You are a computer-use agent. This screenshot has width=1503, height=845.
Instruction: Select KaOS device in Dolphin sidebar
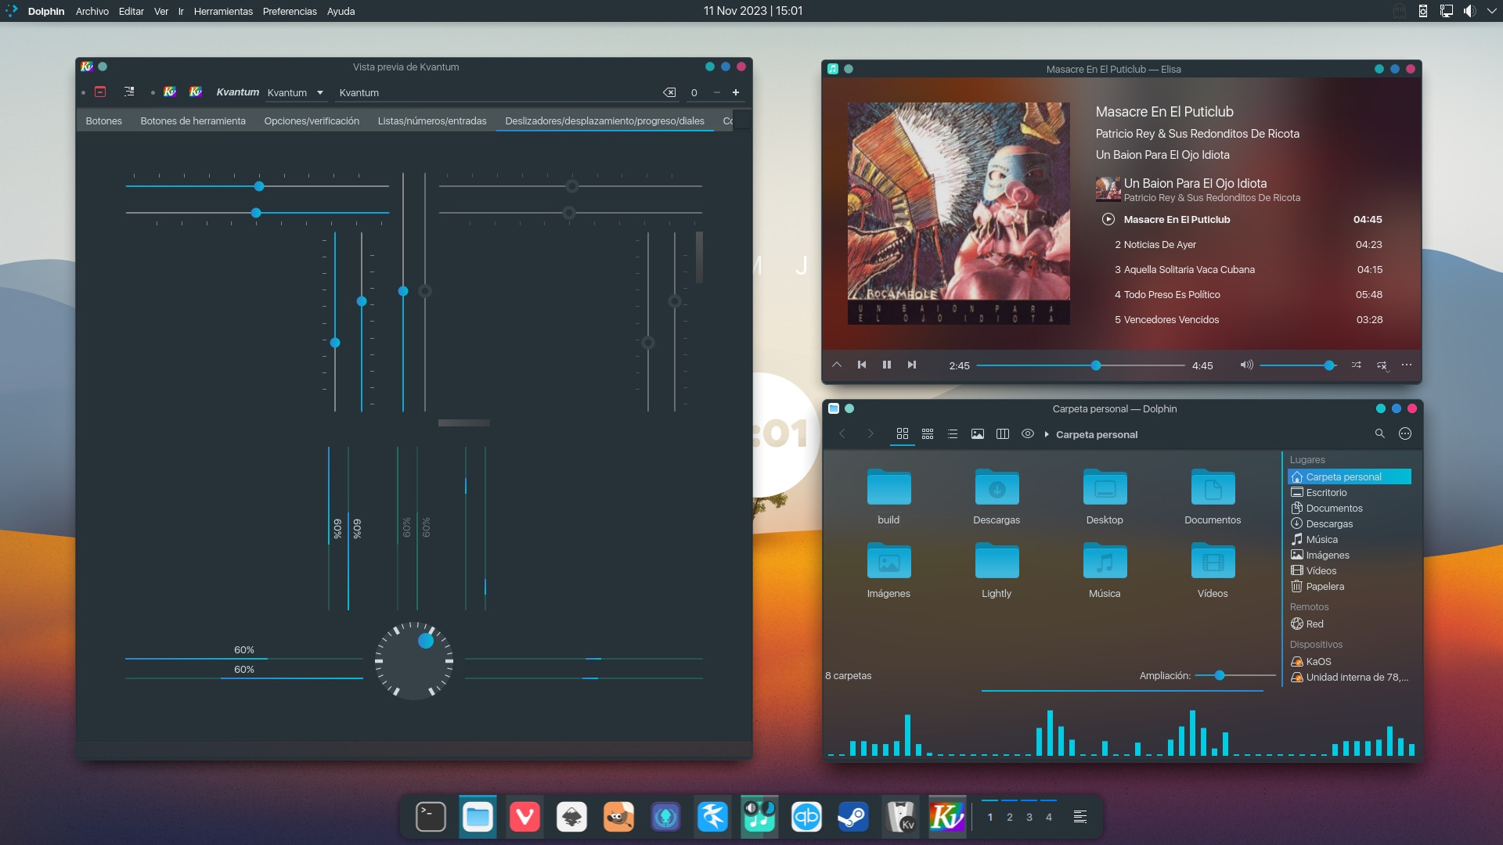point(1350,662)
